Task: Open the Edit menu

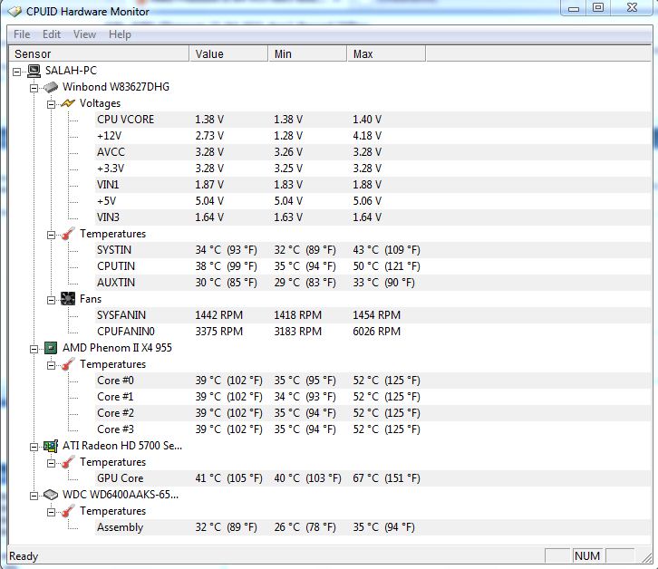Action: click(52, 34)
